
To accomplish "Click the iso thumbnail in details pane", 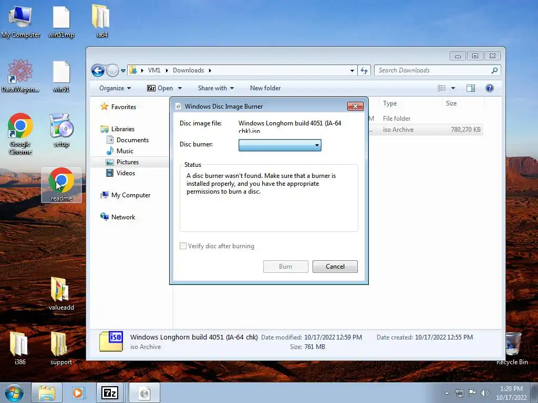I will coord(111,341).
